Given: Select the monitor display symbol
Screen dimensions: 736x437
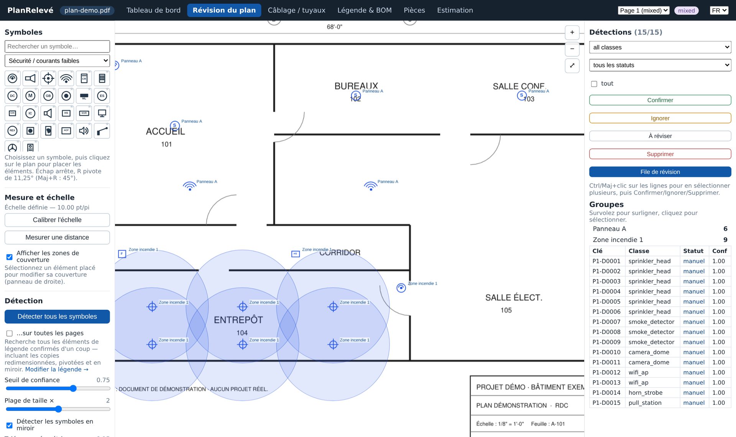Looking at the screenshot, I should (102, 113).
